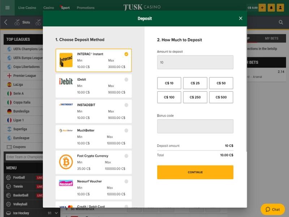This screenshot has height=217, width=289.
Task: Click the Volleyball sport icon
Action: pos(8,204)
